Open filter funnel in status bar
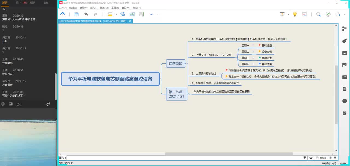Image resolution: width=350 pixels, height=166 pixels. click(305, 158)
